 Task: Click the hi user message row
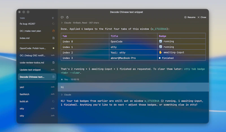[133, 87]
